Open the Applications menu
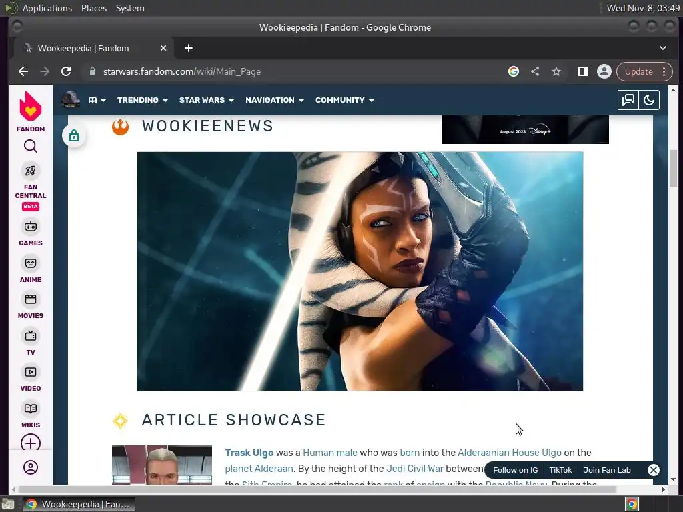Viewport: 683px width, 512px height. point(47,8)
